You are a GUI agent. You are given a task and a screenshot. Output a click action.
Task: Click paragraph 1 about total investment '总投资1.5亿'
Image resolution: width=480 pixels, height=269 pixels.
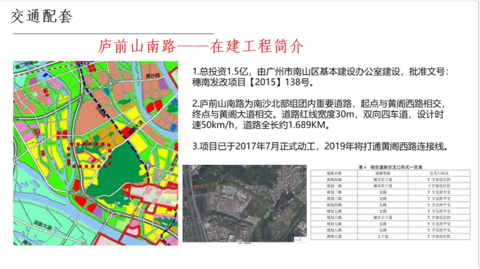pyautogui.click(x=320, y=77)
